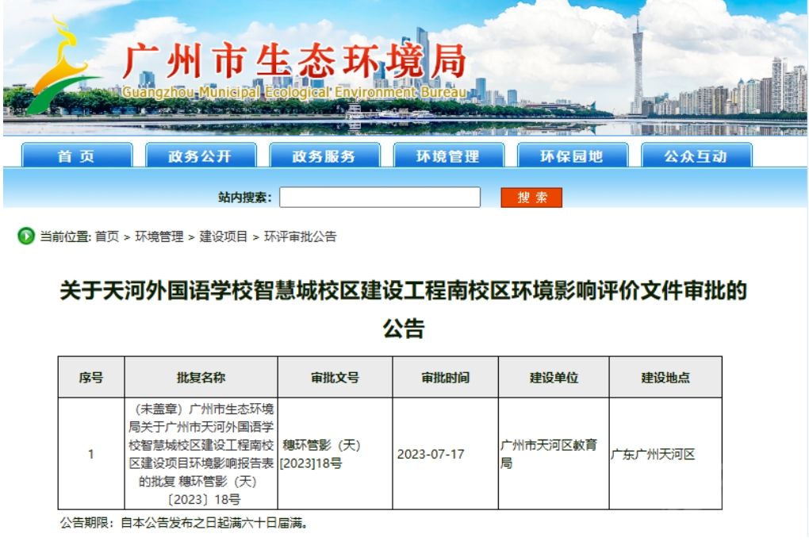The image size is (809, 557).
Task: Click the approval number 穗环管影(天)[2023]18号 cell
Action: click(335, 454)
